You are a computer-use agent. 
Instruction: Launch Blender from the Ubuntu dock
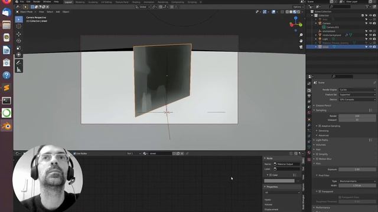pos(6,126)
